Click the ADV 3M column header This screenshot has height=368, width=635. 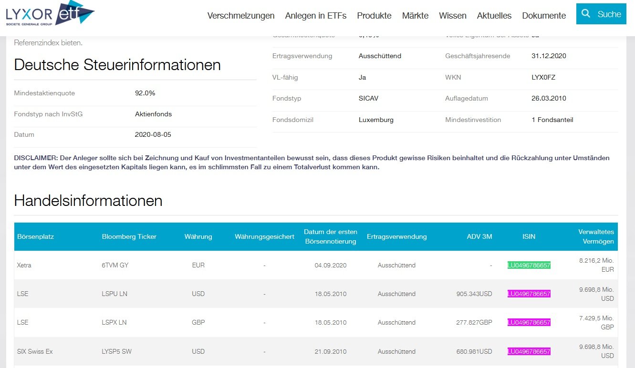(480, 236)
